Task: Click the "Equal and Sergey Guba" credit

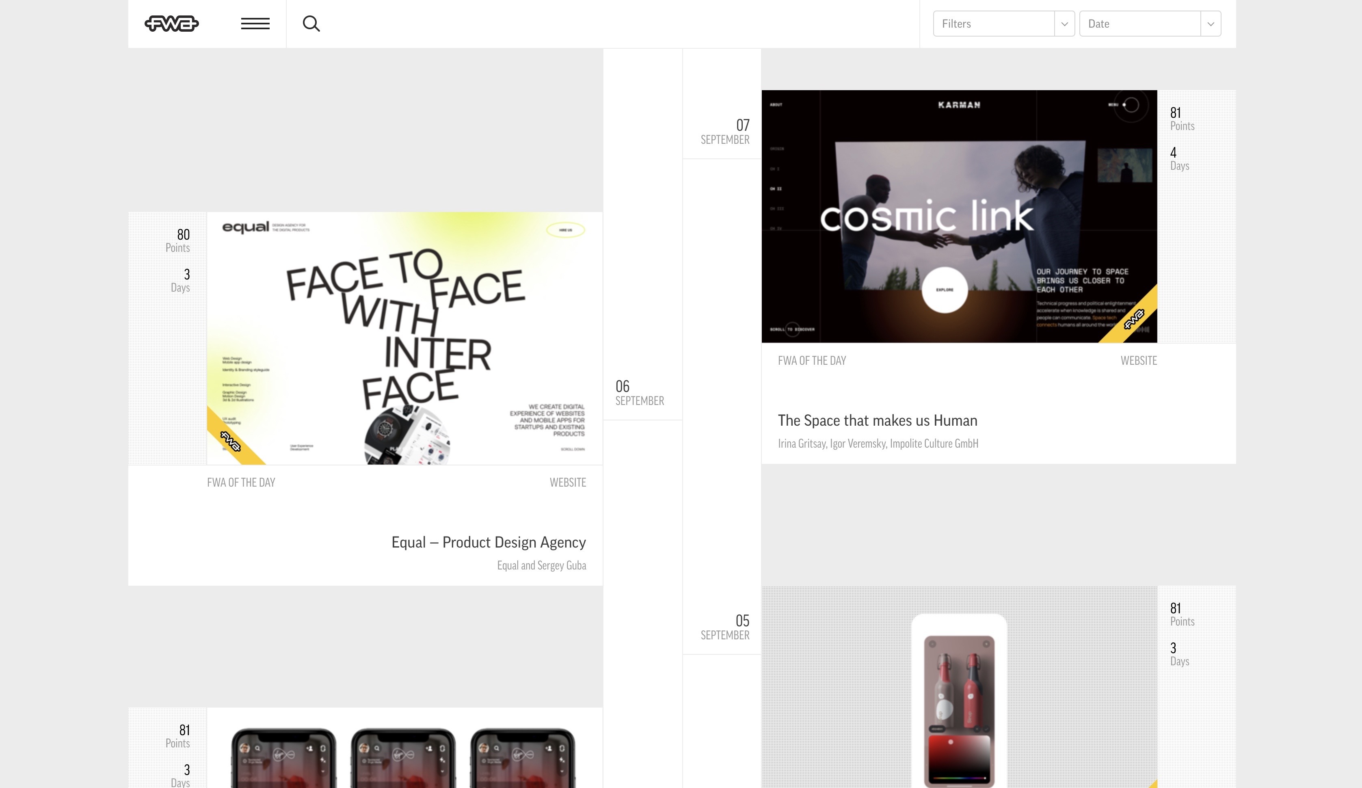Action: pyautogui.click(x=542, y=565)
